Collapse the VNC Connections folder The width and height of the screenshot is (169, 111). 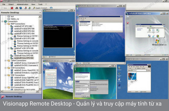[5, 75]
